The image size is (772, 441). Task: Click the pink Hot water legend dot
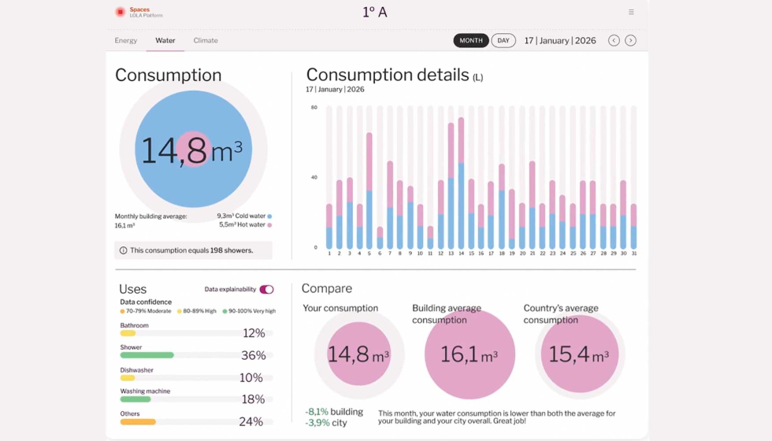[x=269, y=225]
